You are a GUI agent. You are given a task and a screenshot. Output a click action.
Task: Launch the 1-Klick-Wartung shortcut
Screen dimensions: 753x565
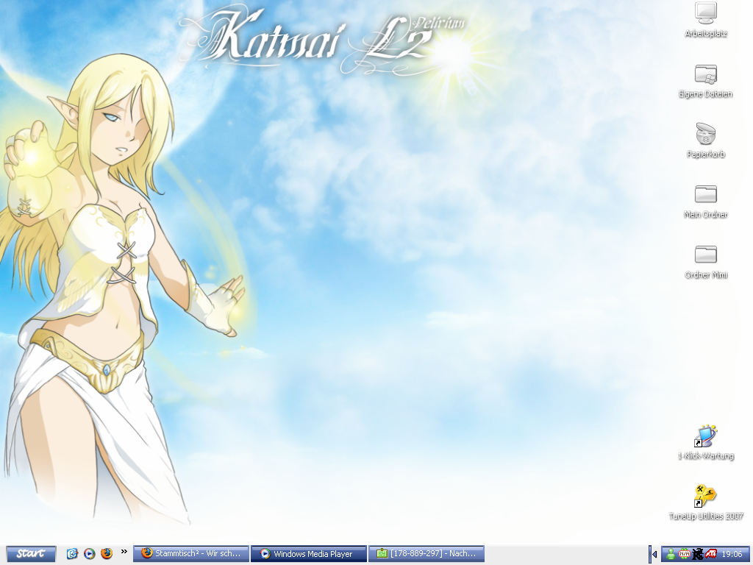pyautogui.click(x=705, y=436)
